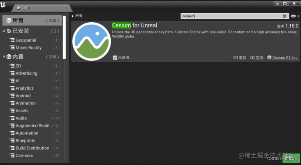
Task: Click the book icon beside 文档
Action: [x=252, y=58]
